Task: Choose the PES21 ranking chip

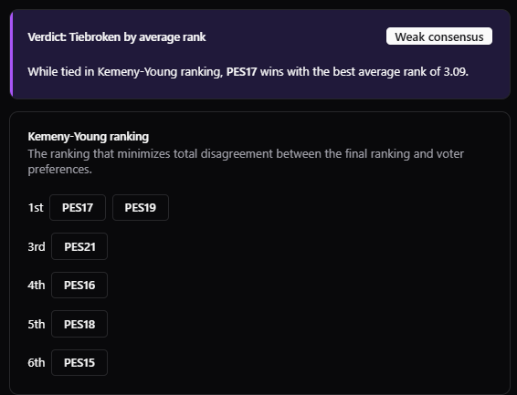Action: click(x=79, y=246)
